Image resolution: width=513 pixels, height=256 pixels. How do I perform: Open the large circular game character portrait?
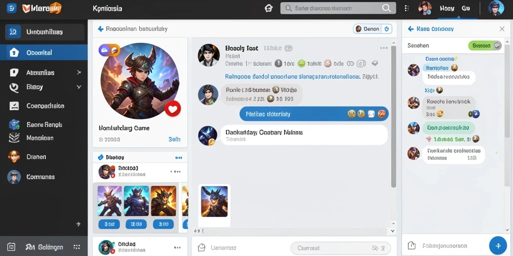pyautogui.click(x=140, y=80)
